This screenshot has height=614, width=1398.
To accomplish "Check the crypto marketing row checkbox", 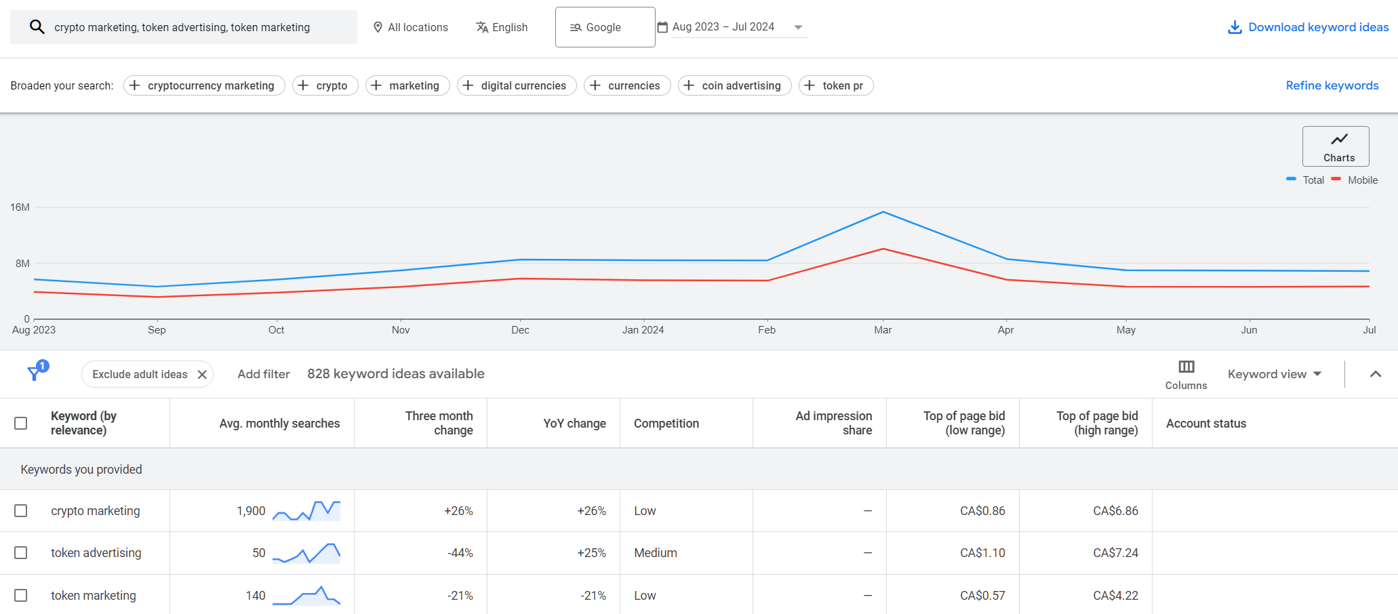I will pyautogui.click(x=21, y=510).
